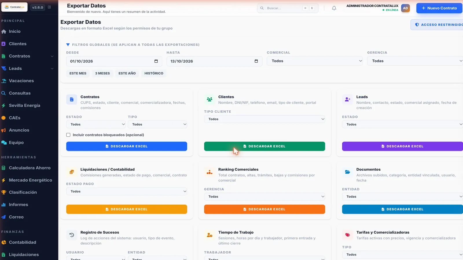Download Clientes Excel with green button
Screen dimensions: 463x260
tap(264, 146)
